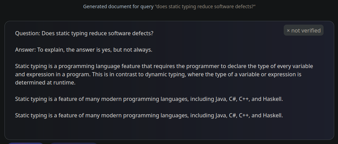Image resolution: width=338 pixels, height=144 pixels.
Task: Click the first sentence listing Java, C#, C++
Action: (149, 99)
